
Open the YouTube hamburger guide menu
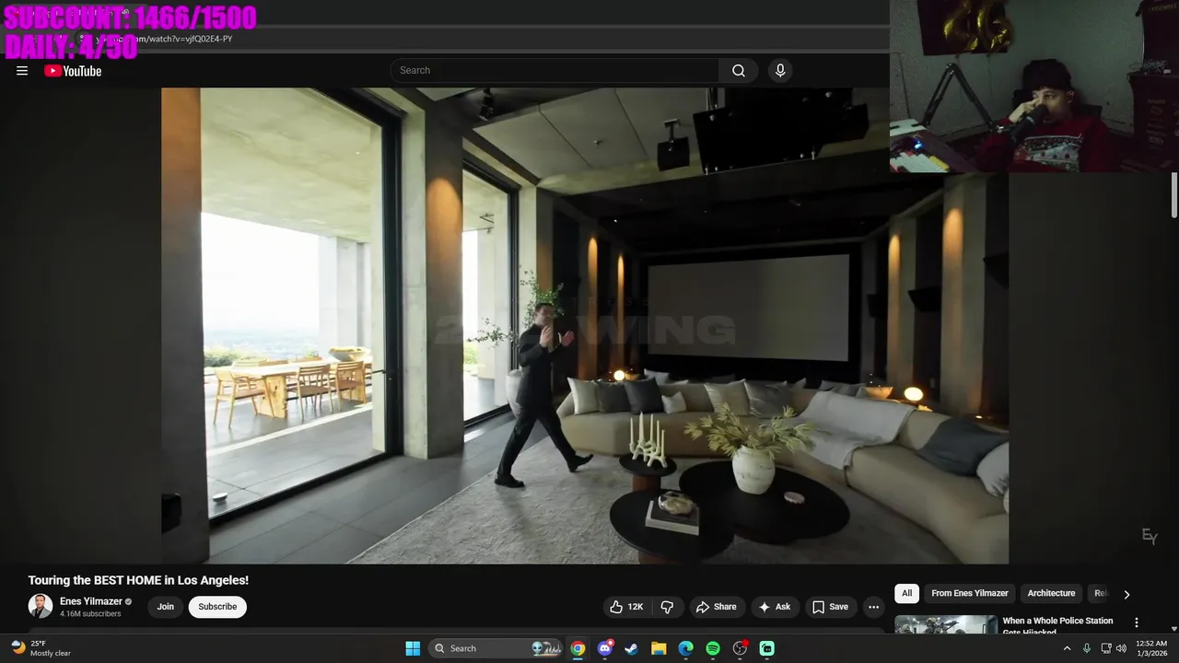coord(22,71)
